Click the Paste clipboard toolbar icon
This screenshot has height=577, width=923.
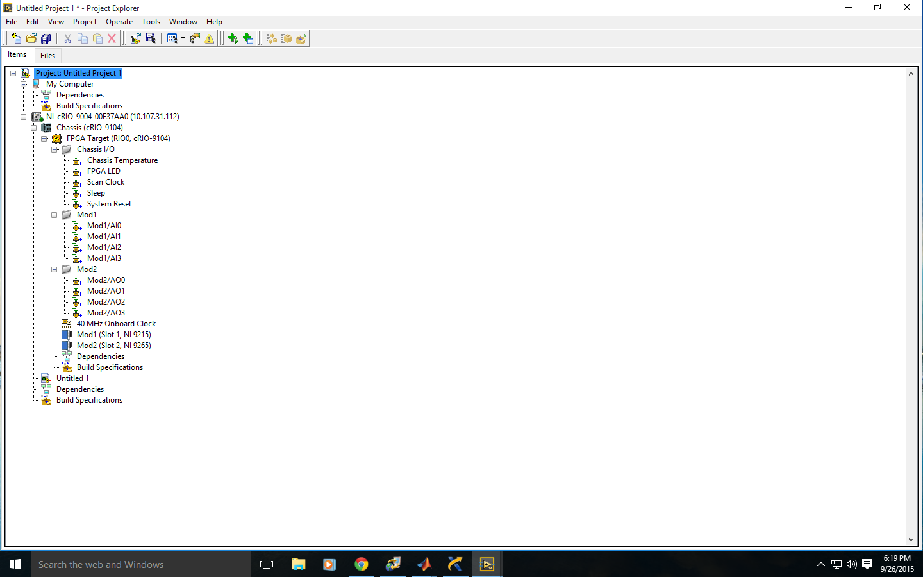tap(97, 38)
